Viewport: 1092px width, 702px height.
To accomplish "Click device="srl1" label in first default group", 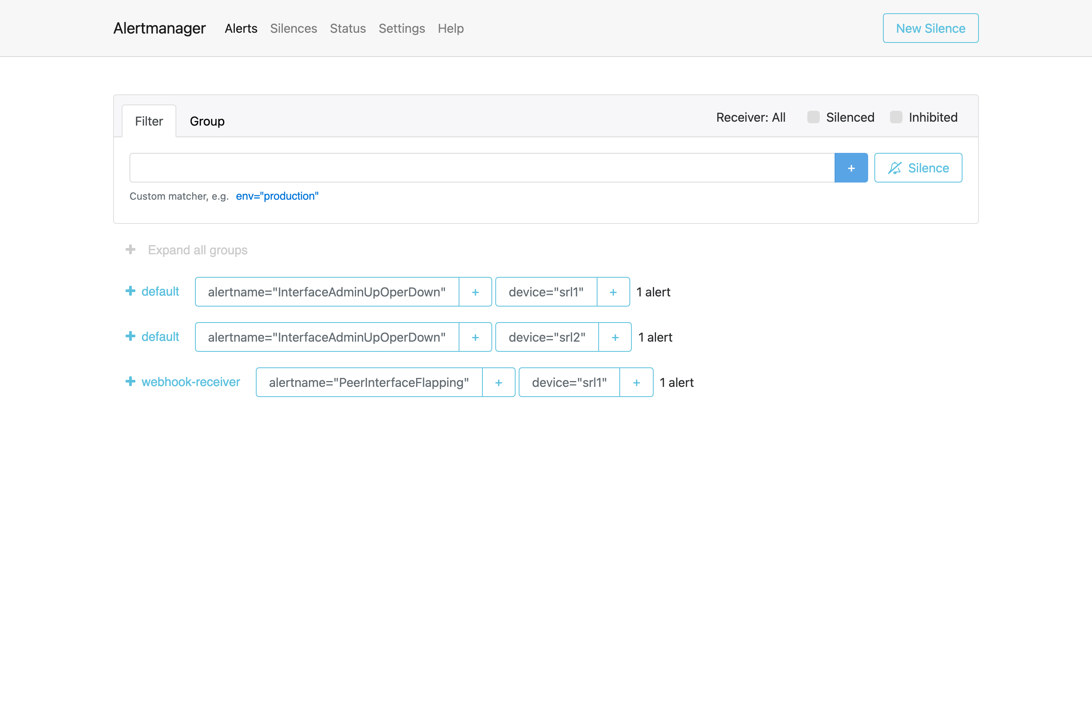I will click(x=546, y=292).
